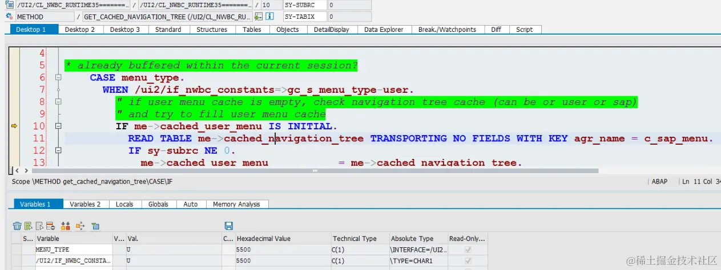Image resolution: width=721 pixels, height=270 pixels.
Task: Collapse the comment block at line 8
Action: tap(58, 102)
